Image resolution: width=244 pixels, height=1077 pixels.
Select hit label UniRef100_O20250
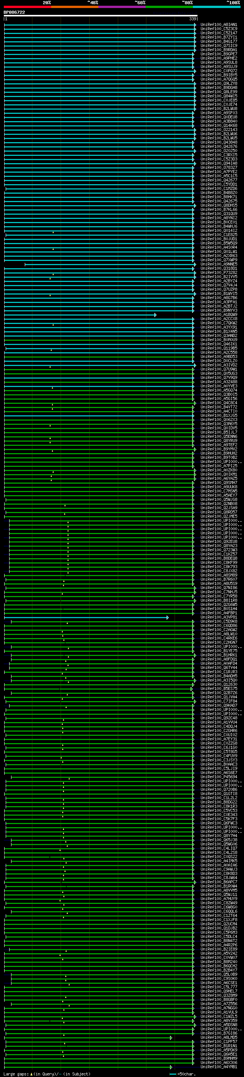click(x=218, y=151)
